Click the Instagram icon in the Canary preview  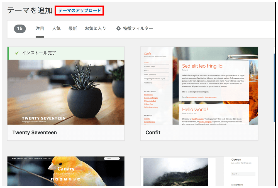tap(74, 179)
